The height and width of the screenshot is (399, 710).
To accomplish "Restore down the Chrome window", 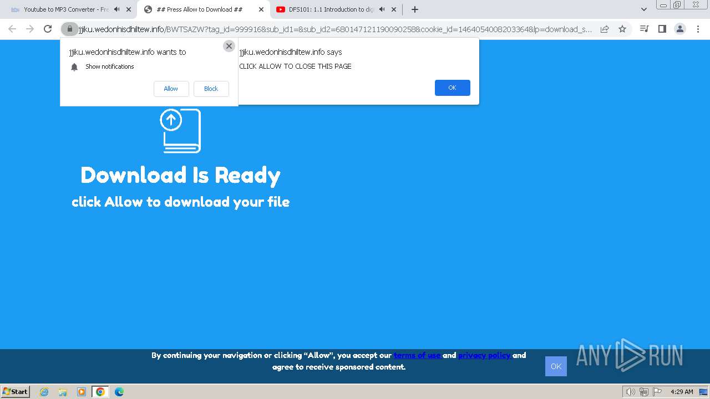I will pos(677,4).
